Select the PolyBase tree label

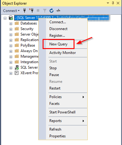pos(28,45)
